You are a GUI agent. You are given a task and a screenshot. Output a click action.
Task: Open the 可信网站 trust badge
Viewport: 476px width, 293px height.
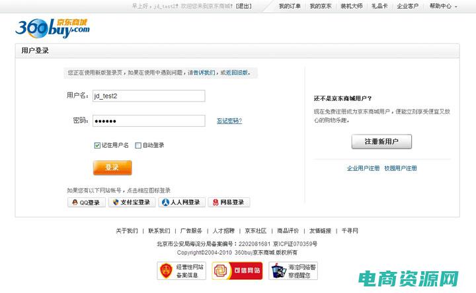click(237, 271)
